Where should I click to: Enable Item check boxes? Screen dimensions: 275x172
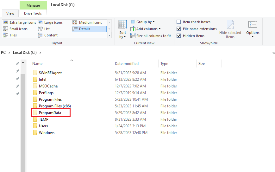tap(179, 22)
